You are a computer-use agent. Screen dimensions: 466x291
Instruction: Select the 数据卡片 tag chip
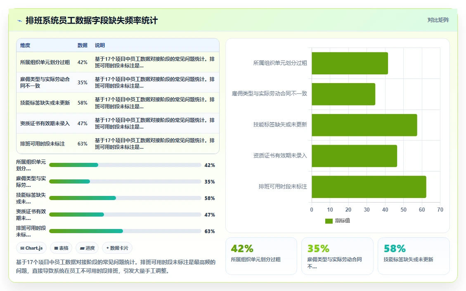pos(117,248)
